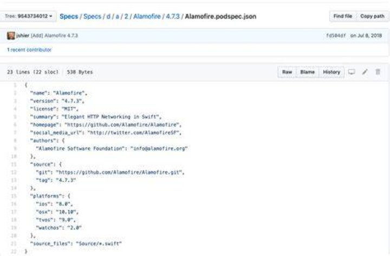Click the "osx": "10.10" line
This screenshot has width=390, height=256.
57,212
